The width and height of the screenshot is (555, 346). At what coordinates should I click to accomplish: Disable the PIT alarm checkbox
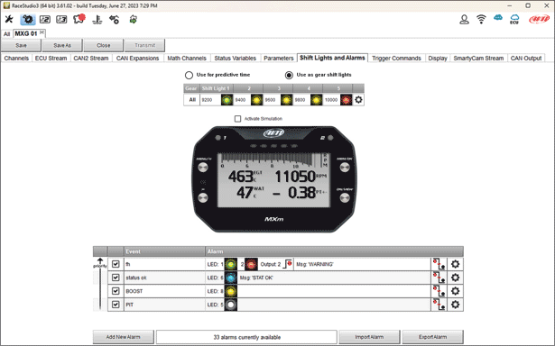(116, 305)
